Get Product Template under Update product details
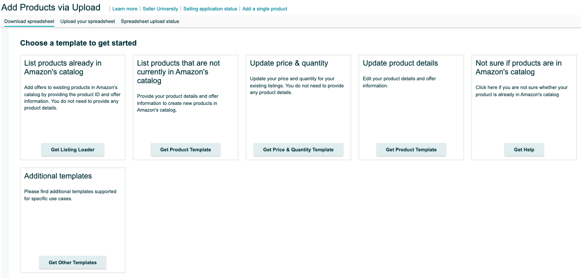The width and height of the screenshot is (581, 278). (x=411, y=150)
